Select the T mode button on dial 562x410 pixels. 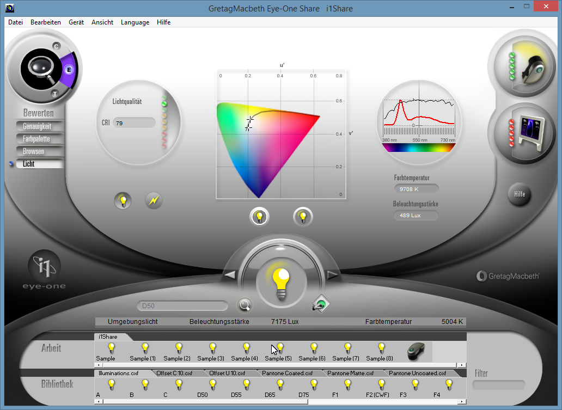[55, 94]
